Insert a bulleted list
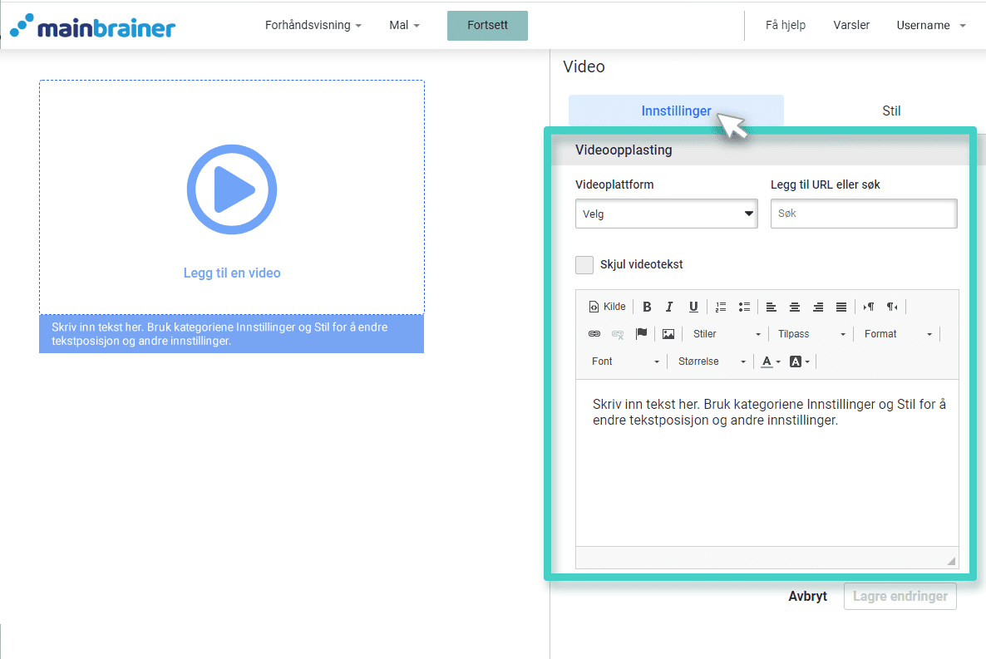The width and height of the screenshot is (986, 659). [x=744, y=307]
